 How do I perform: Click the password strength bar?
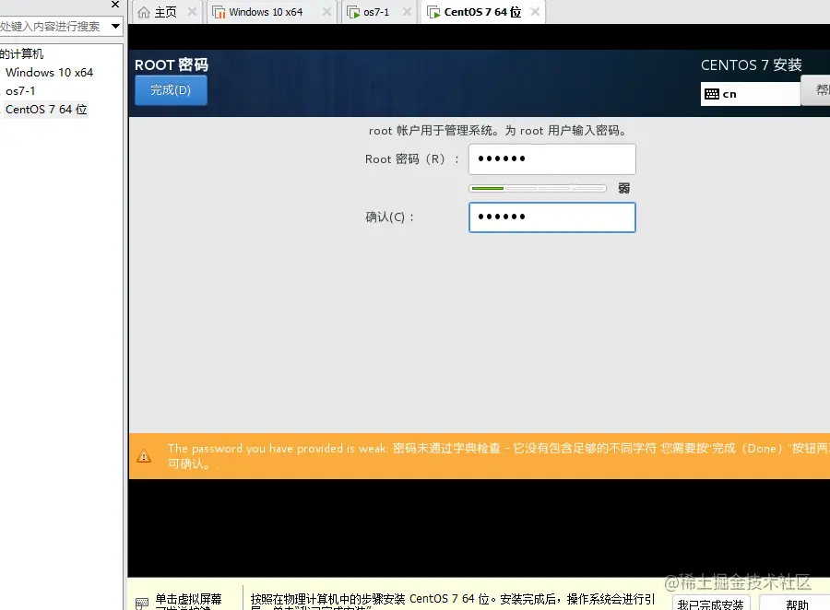point(538,188)
